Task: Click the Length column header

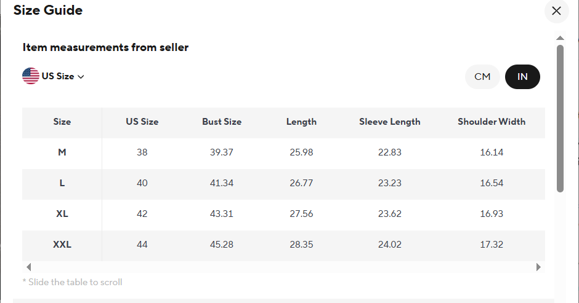Action: pyautogui.click(x=301, y=122)
